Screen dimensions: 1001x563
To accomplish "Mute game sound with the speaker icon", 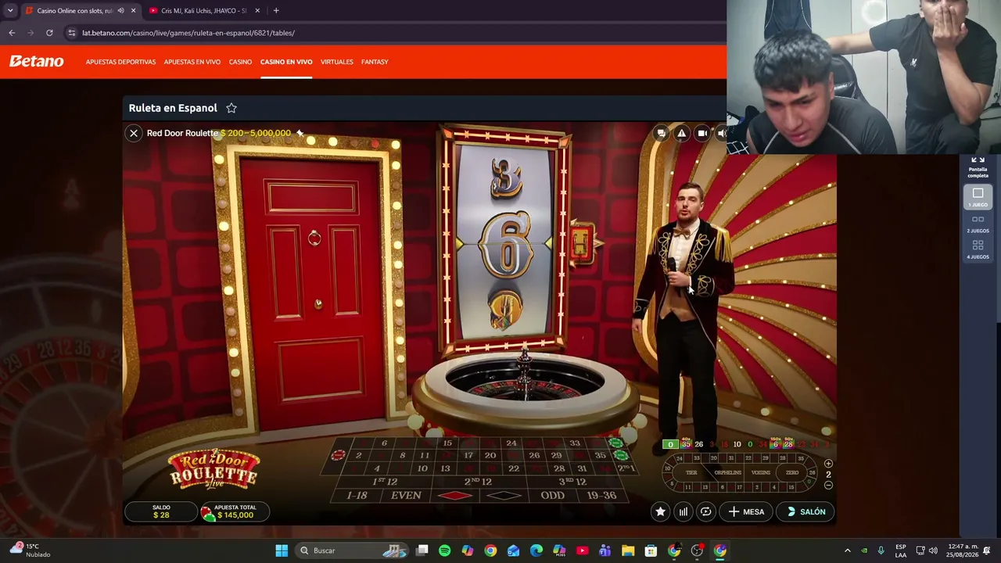I will point(722,133).
